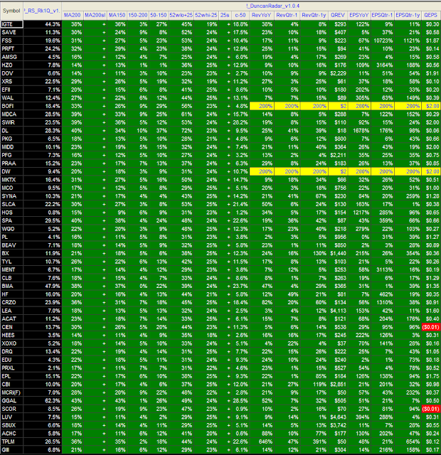Sort by MA200 column header

pyautogui.click(x=73, y=16)
